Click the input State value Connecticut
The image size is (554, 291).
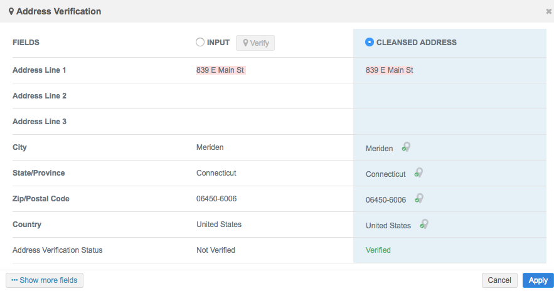coord(216,173)
